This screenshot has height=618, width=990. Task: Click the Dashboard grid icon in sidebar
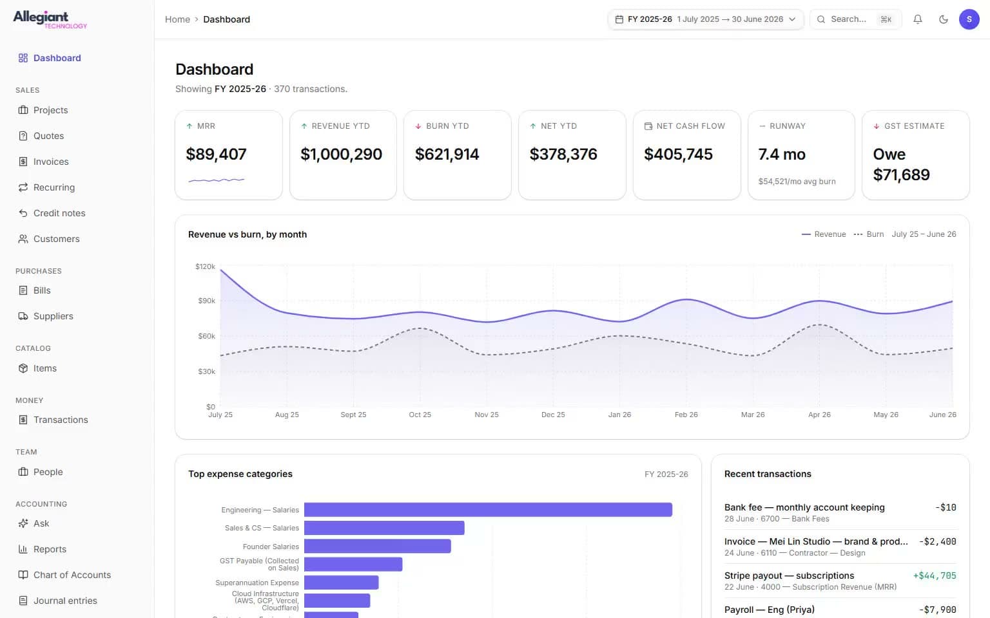click(x=23, y=58)
